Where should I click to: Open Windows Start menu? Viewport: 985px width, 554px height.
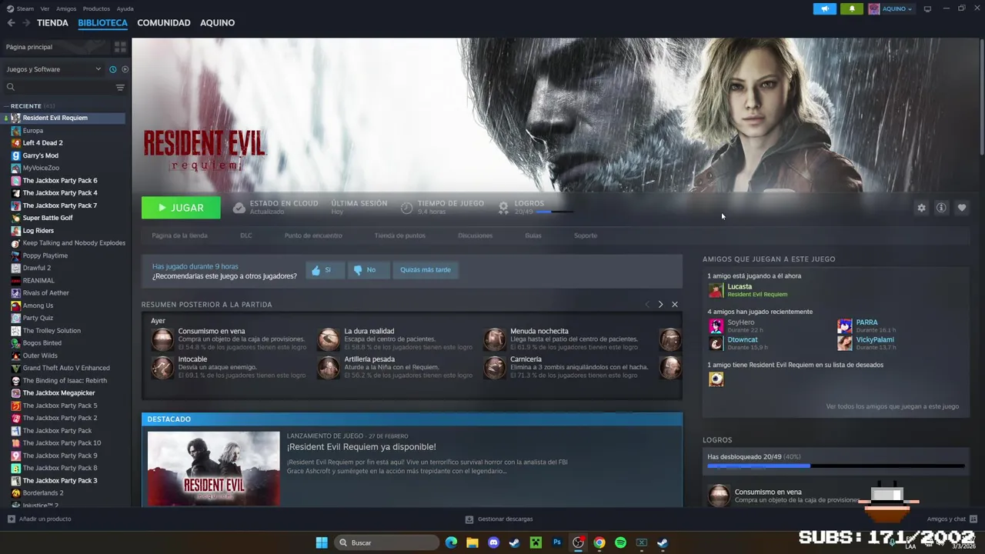click(x=322, y=543)
